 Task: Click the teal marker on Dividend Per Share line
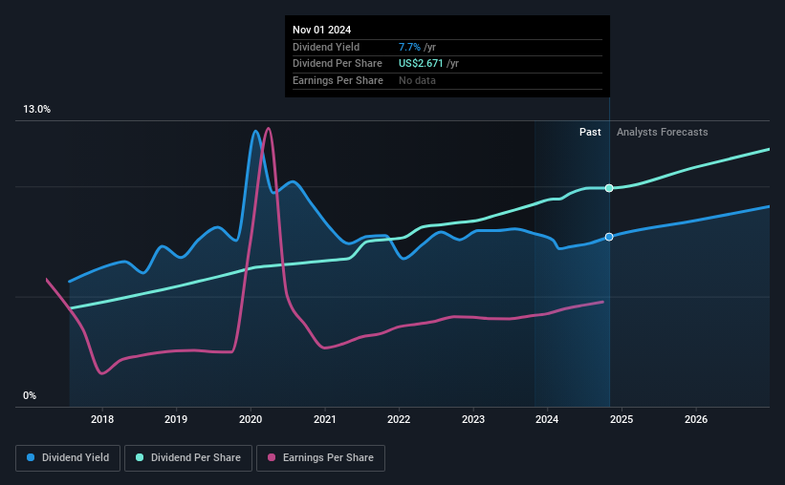click(609, 188)
